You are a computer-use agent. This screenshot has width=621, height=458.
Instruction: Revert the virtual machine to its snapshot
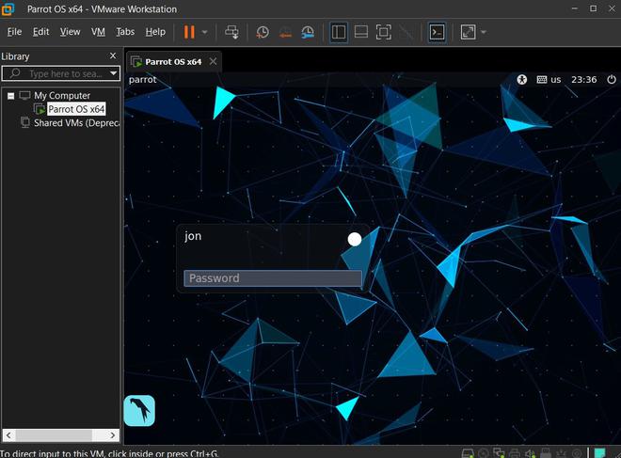(x=285, y=33)
